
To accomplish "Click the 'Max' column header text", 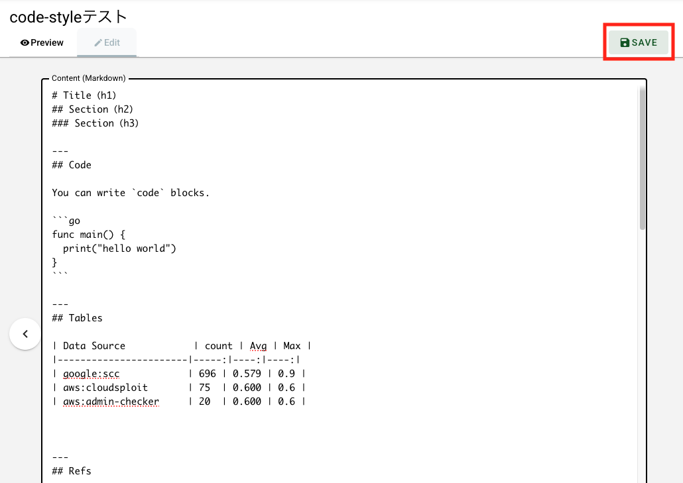I will click(x=292, y=346).
